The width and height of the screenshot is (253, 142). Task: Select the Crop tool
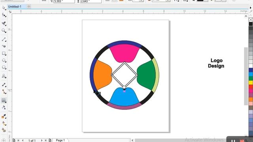tap(4, 24)
